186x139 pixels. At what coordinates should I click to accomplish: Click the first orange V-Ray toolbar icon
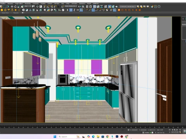pos(119,10)
